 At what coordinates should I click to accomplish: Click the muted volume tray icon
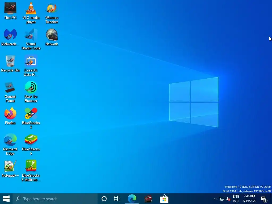point(228,199)
